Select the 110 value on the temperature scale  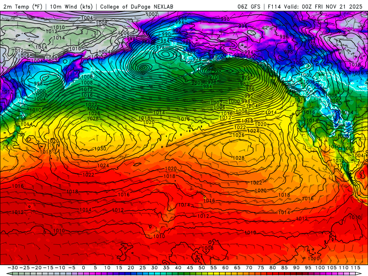(344, 268)
